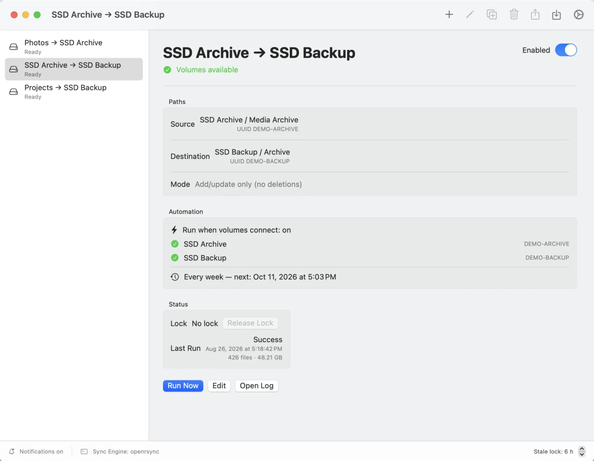Delete job using trash icon
The height and width of the screenshot is (461, 594).
pyautogui.click(x=514, y=14)
